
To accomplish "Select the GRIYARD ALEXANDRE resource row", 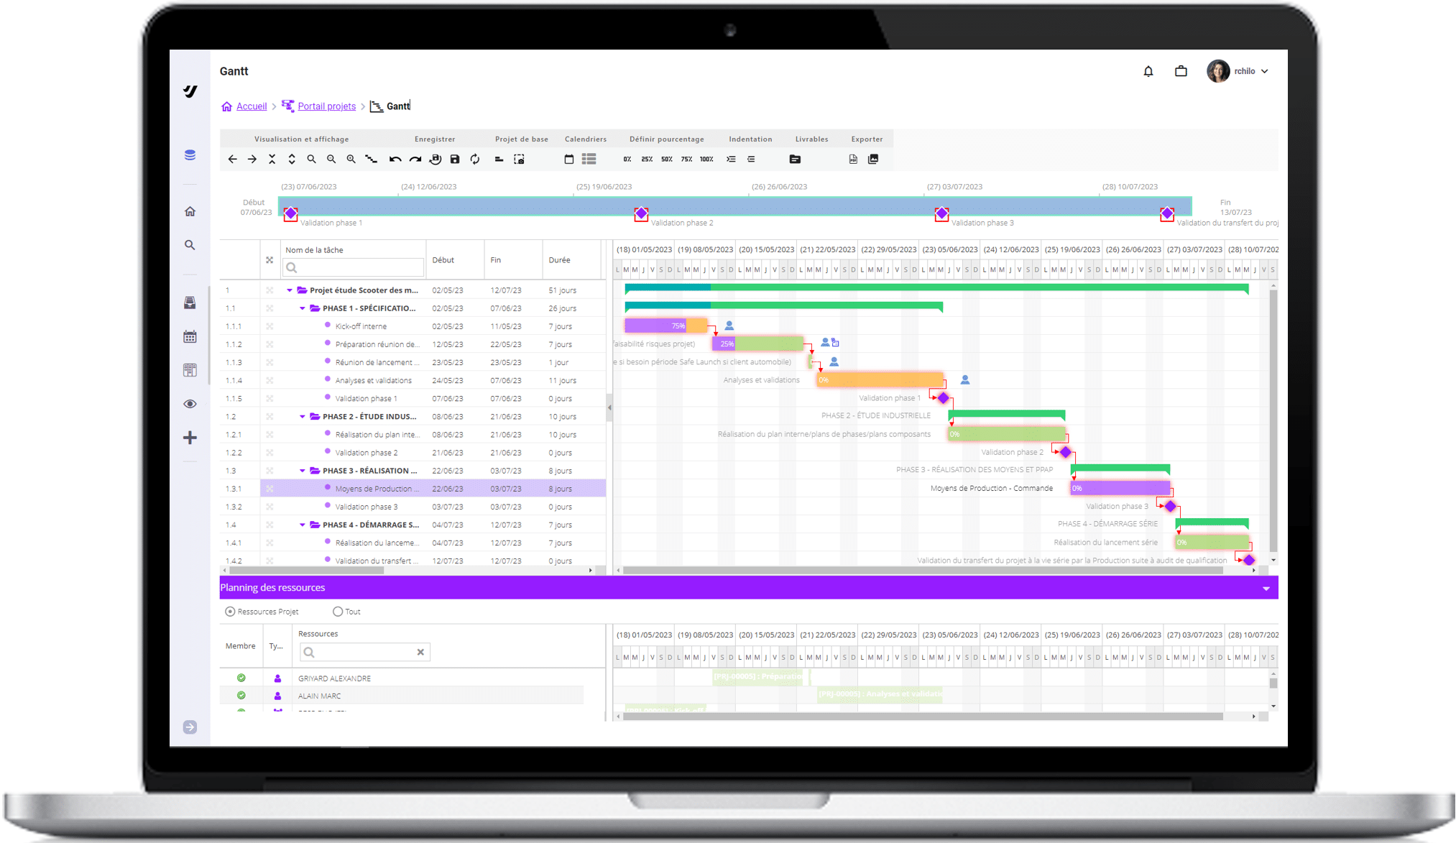I will coord(402,678).
